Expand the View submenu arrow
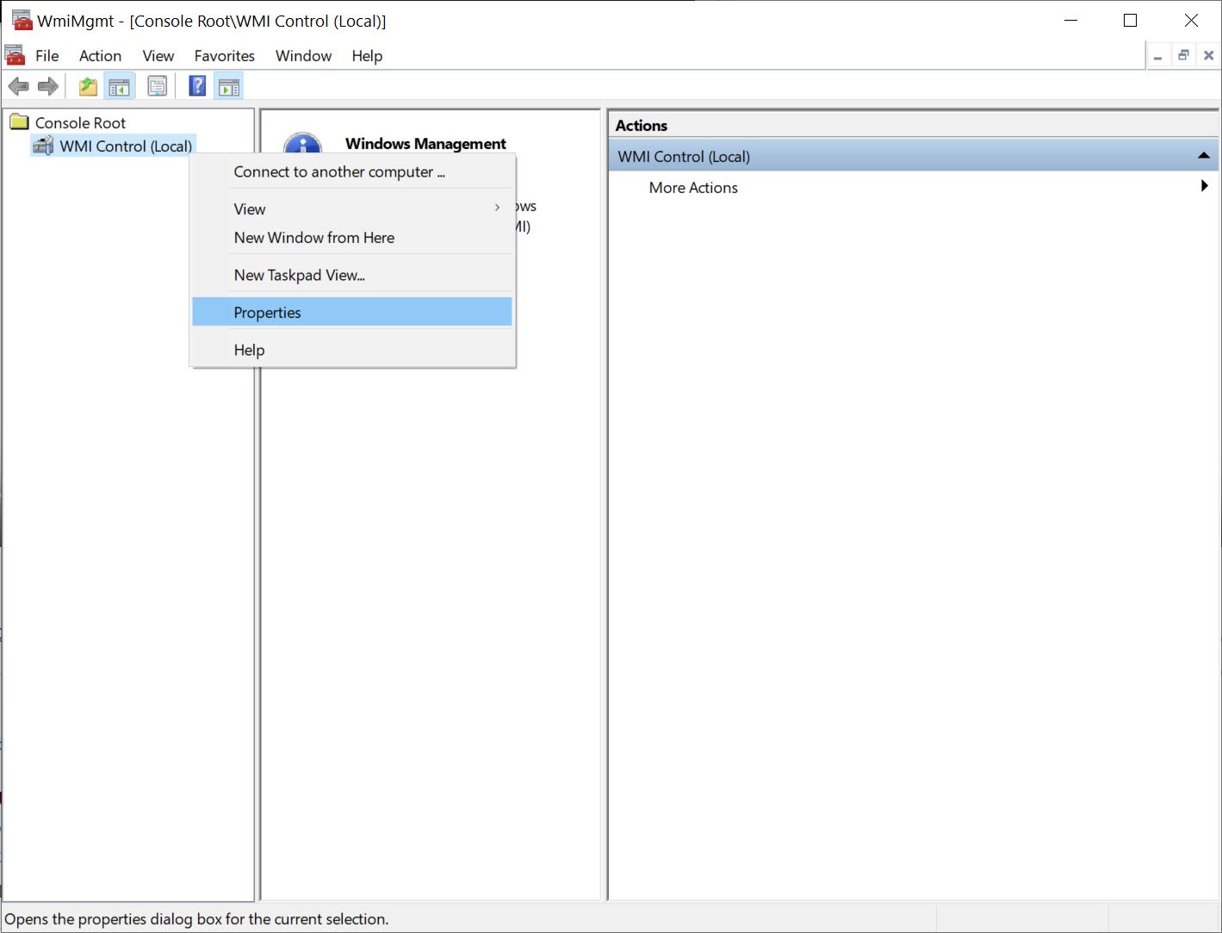Viewport: 1222px width, 933px height. click(497, 208)
